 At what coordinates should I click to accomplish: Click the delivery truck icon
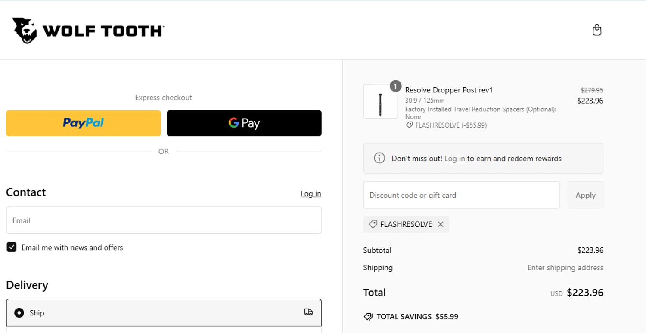308,312
